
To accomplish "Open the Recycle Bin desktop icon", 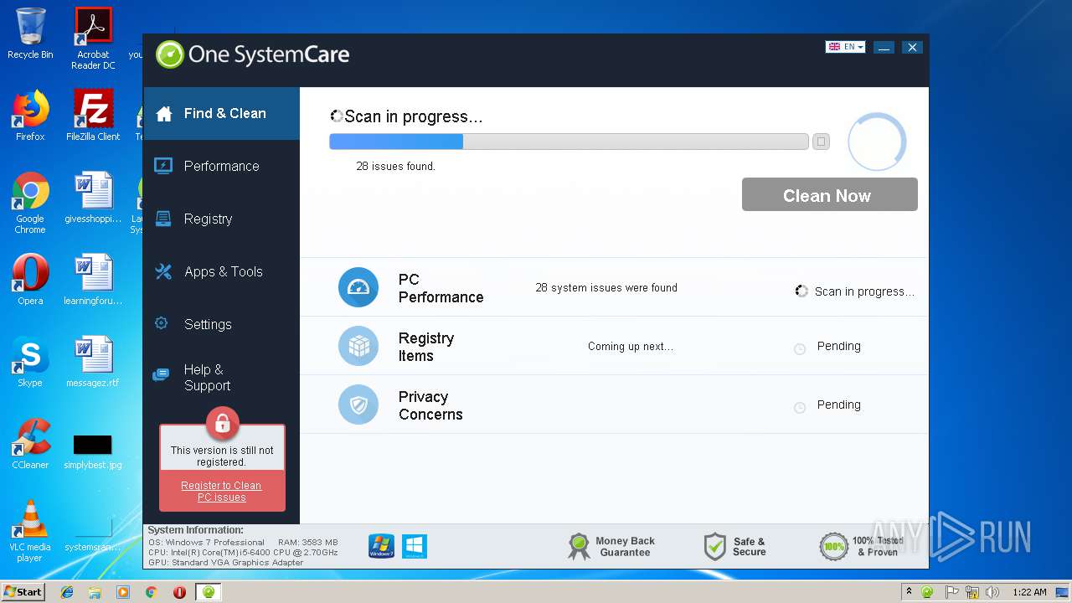I will tap(30, 33).
